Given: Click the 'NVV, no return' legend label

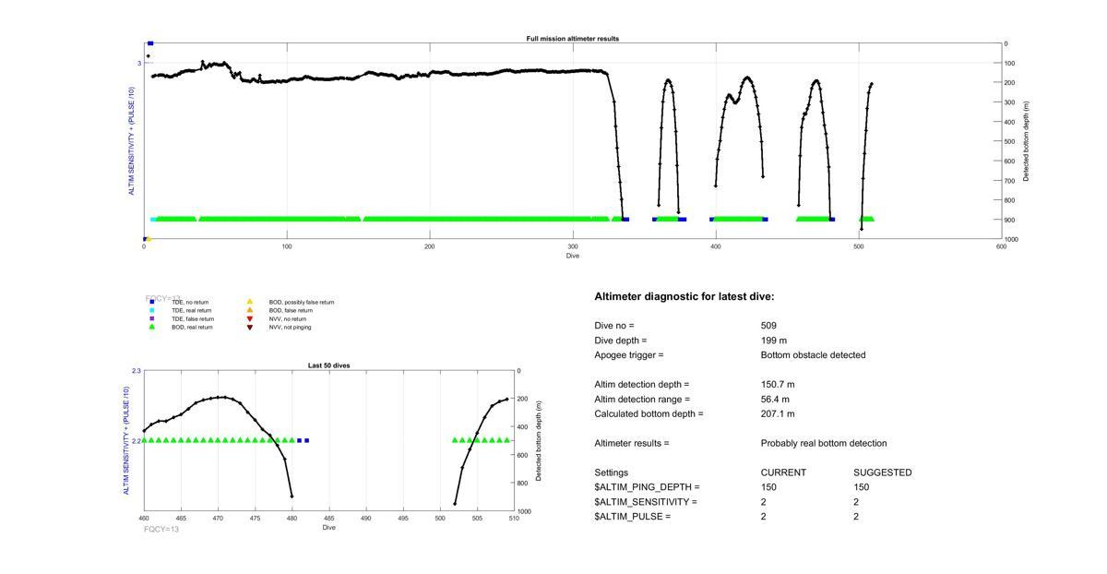Looking at the screenshot, I should 288,318.
